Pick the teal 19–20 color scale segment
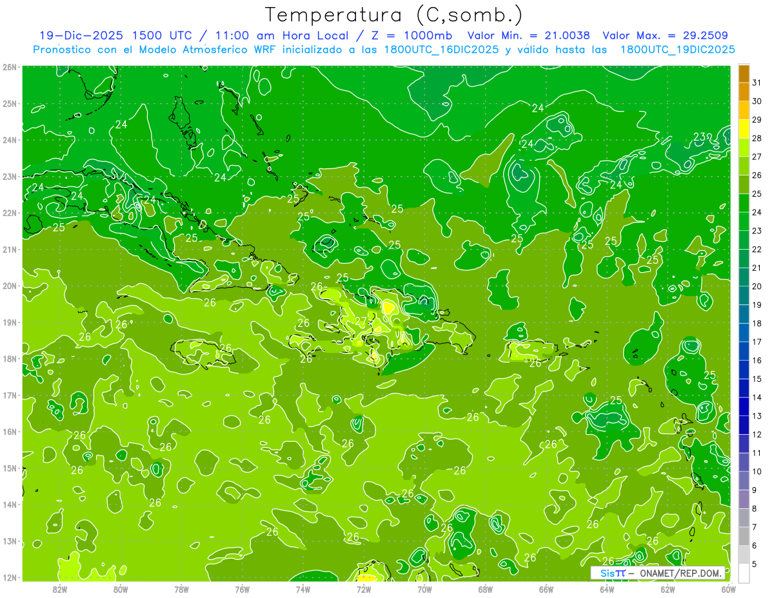The image size is (774, 598). point(744,295)
